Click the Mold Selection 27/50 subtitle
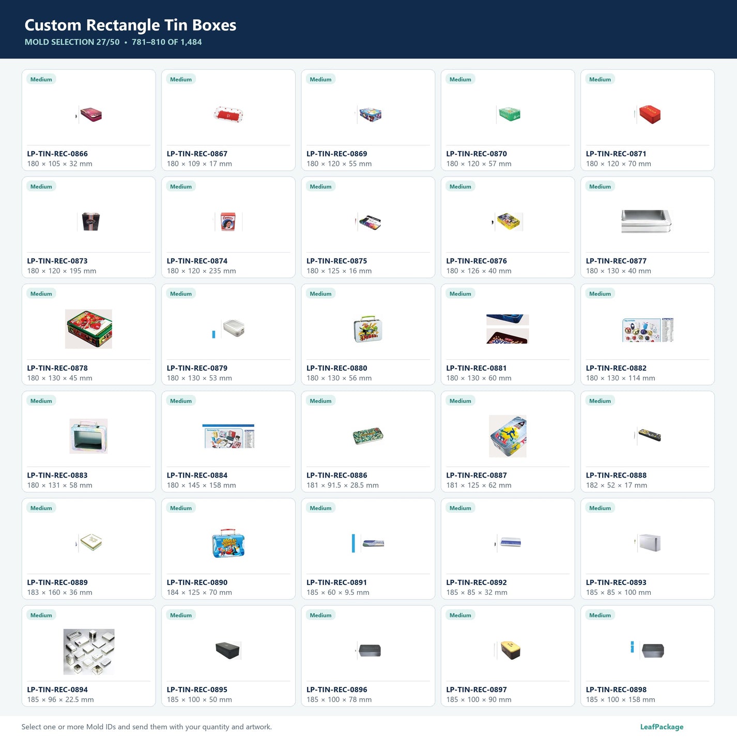The height and width of the screenshot is (737, 737). tap(72, 42)
